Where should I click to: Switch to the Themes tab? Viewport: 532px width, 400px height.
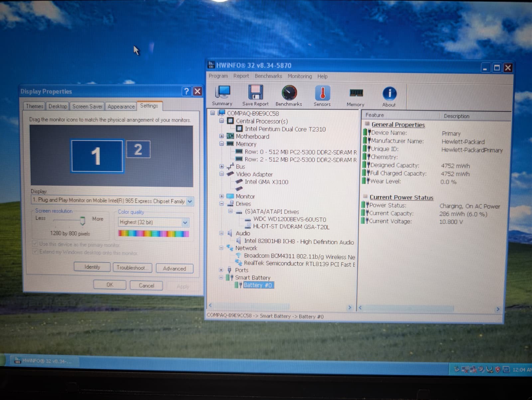point(35,106)
